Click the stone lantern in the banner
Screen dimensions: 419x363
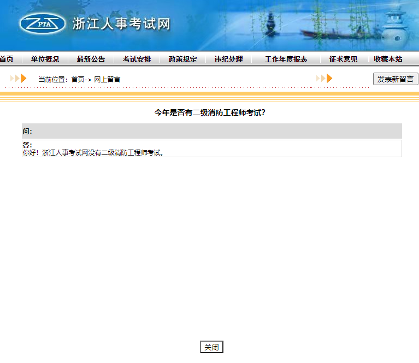(393, 27)
